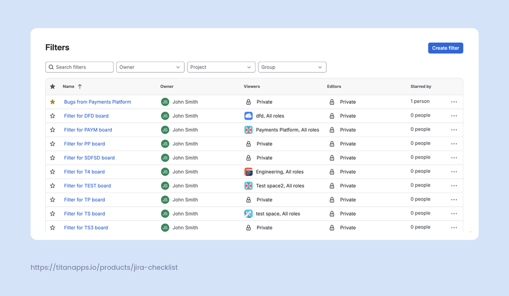Click 'dfd, All roles' viewers text
This screenshot has width=509, height=296.
click(270, 116)
